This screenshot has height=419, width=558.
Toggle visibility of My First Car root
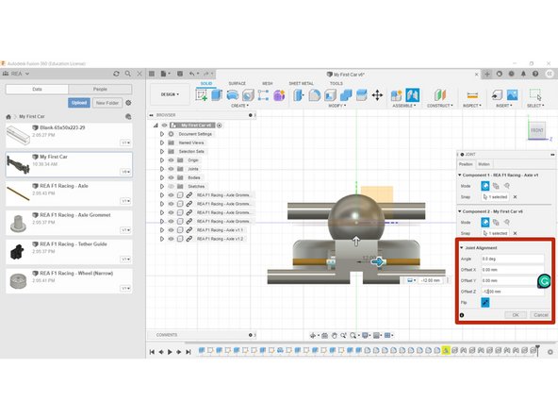click(x=164, y=126)
